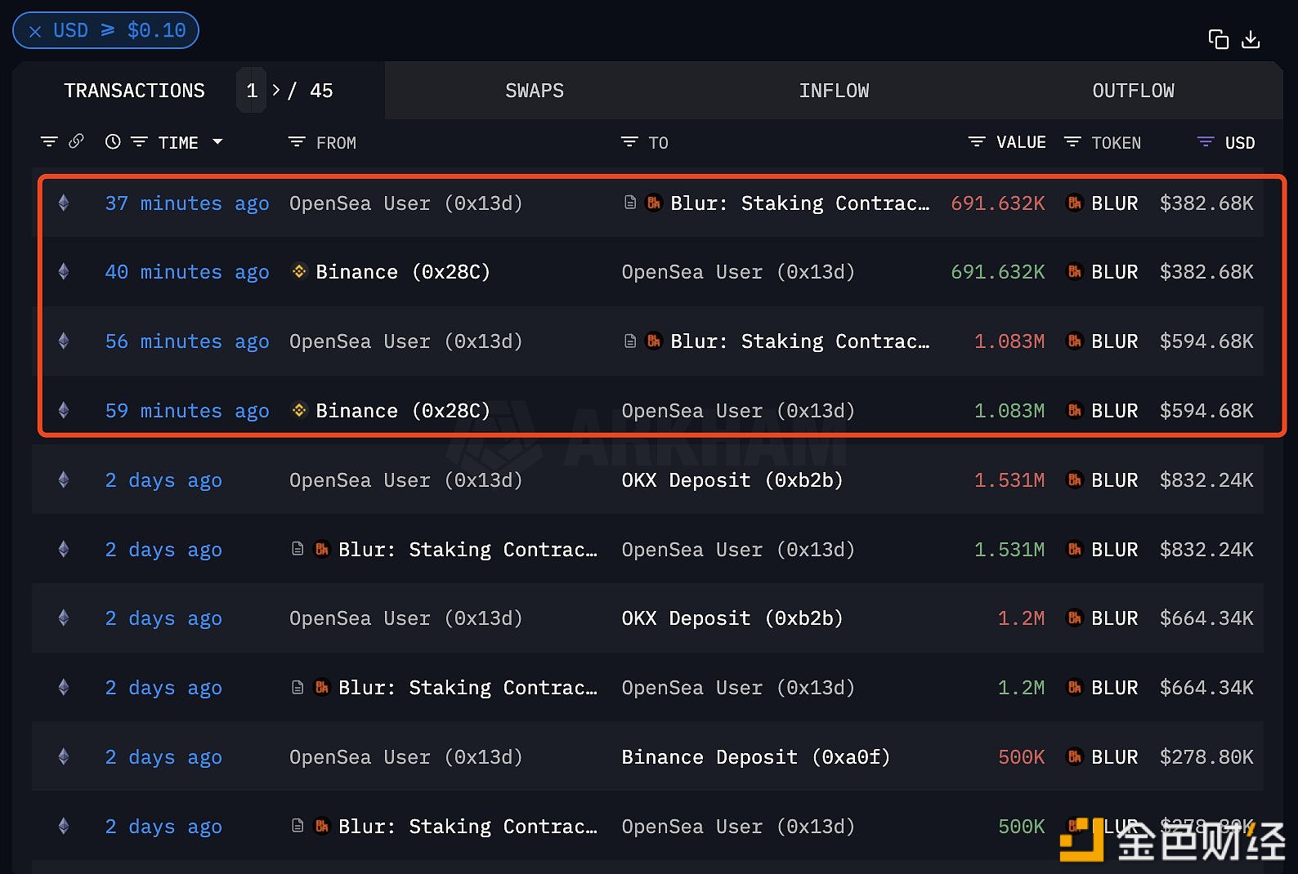1298x874 pixels.
Task: Click the Ethereum icon in 59 minutes row
Action: (64, 410)
